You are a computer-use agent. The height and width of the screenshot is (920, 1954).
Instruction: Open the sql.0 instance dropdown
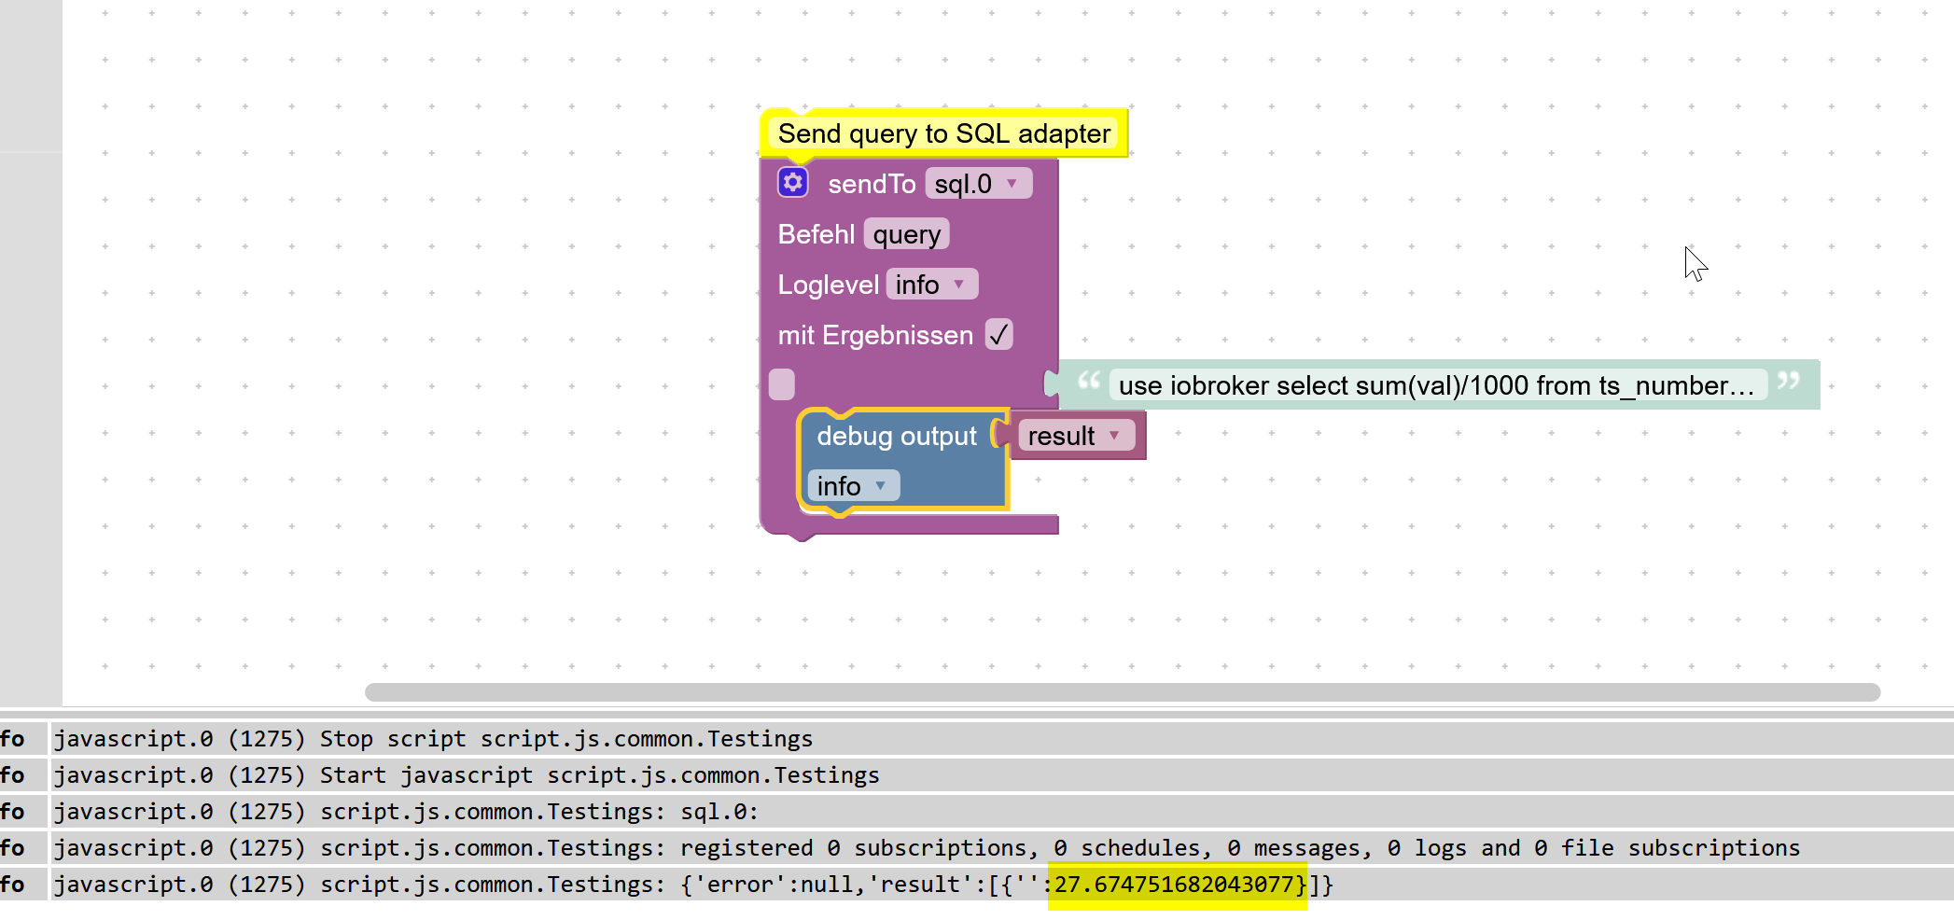coord(978,183)
